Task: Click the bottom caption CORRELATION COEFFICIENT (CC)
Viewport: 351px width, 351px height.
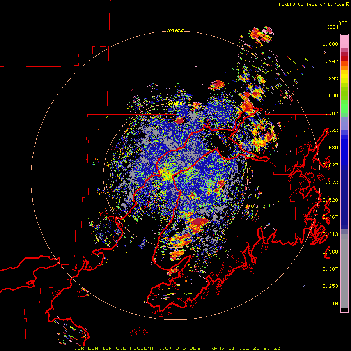Action: point(123,348)
